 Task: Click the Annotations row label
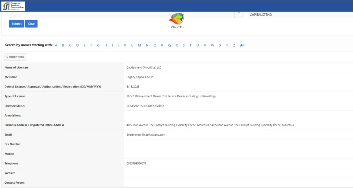coord(13,115)
